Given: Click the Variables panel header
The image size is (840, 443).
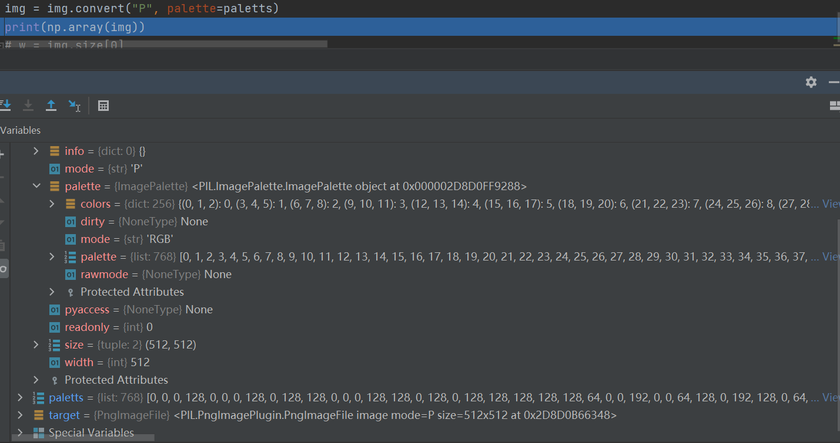Looking at the screenshot, I should tap(21, 130).
